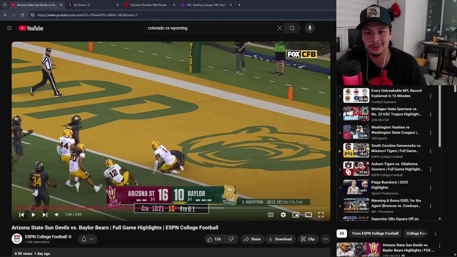The width and height of the screenshot is (457, 257).
Task: Open the ESPN College Football channel name
Action: 46,237
